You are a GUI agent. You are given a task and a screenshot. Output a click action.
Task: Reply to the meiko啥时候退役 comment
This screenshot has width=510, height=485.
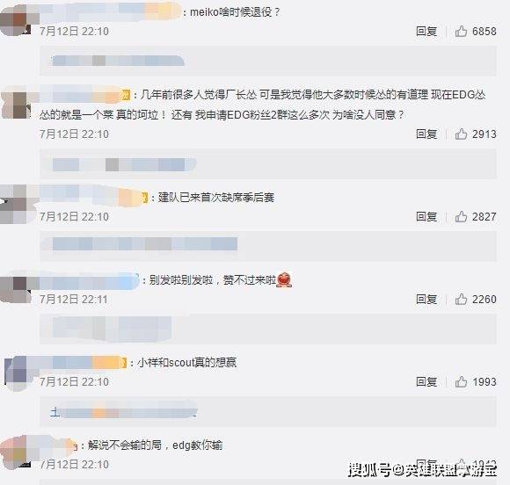coord(426,32)
